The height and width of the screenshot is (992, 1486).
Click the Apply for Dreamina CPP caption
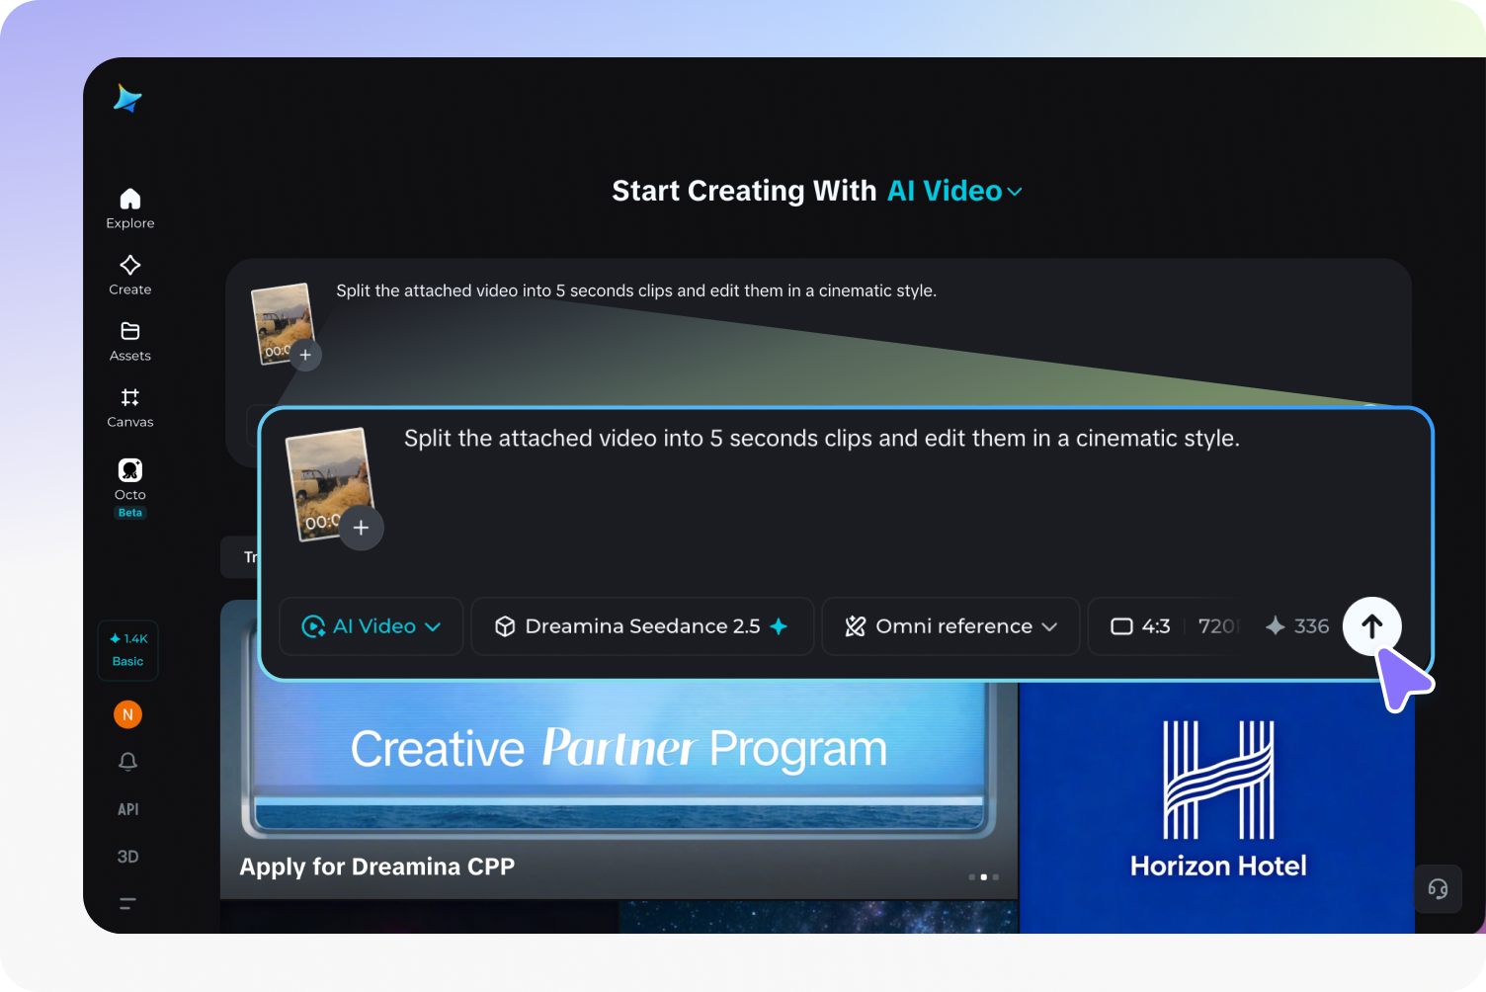point(377,867)
